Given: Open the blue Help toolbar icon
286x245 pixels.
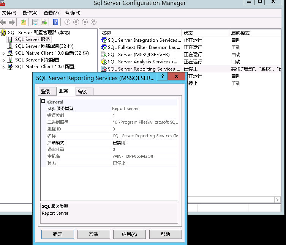Looking at the screenshot, I should point(55,22).
